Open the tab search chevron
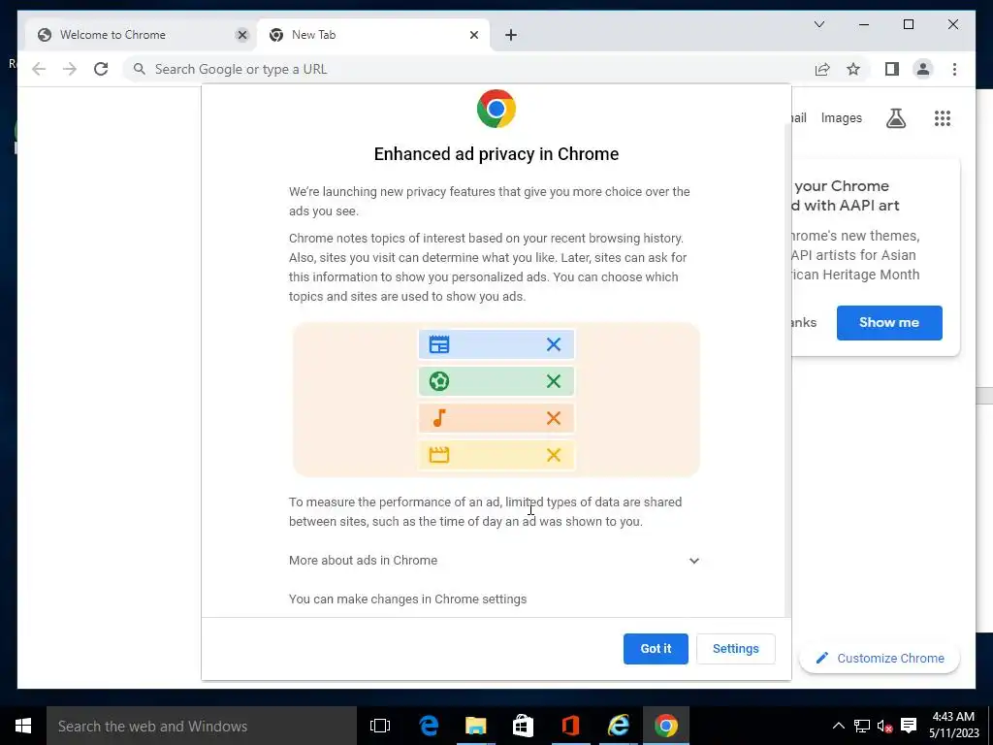This screenshot has height=745, width=993. click(818, 24)
